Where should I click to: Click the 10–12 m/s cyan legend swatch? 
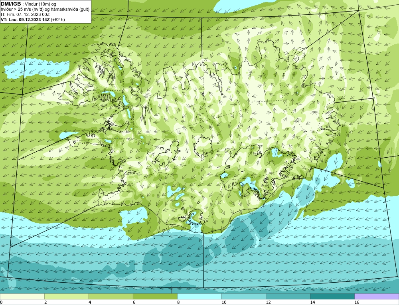tap(243, 296)
